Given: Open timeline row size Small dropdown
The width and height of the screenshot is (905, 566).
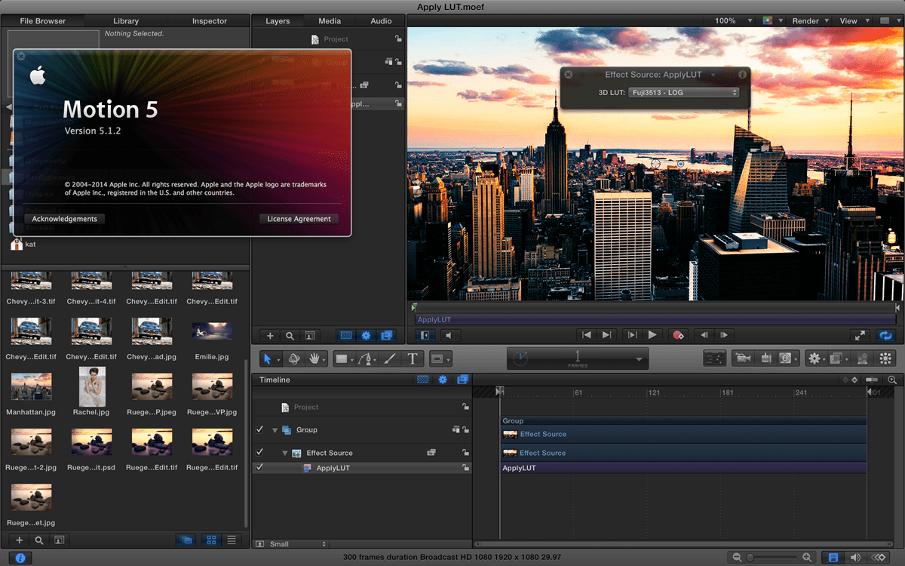Looking at the screenshot, I should pos(291,543).
